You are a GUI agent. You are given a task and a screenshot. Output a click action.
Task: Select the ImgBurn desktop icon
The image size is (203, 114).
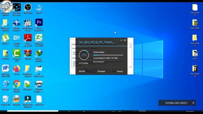(16, 100)
